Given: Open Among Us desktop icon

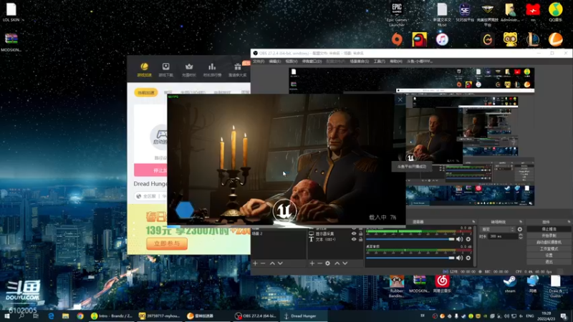Looking at the screenshot, I should point(419,39).
